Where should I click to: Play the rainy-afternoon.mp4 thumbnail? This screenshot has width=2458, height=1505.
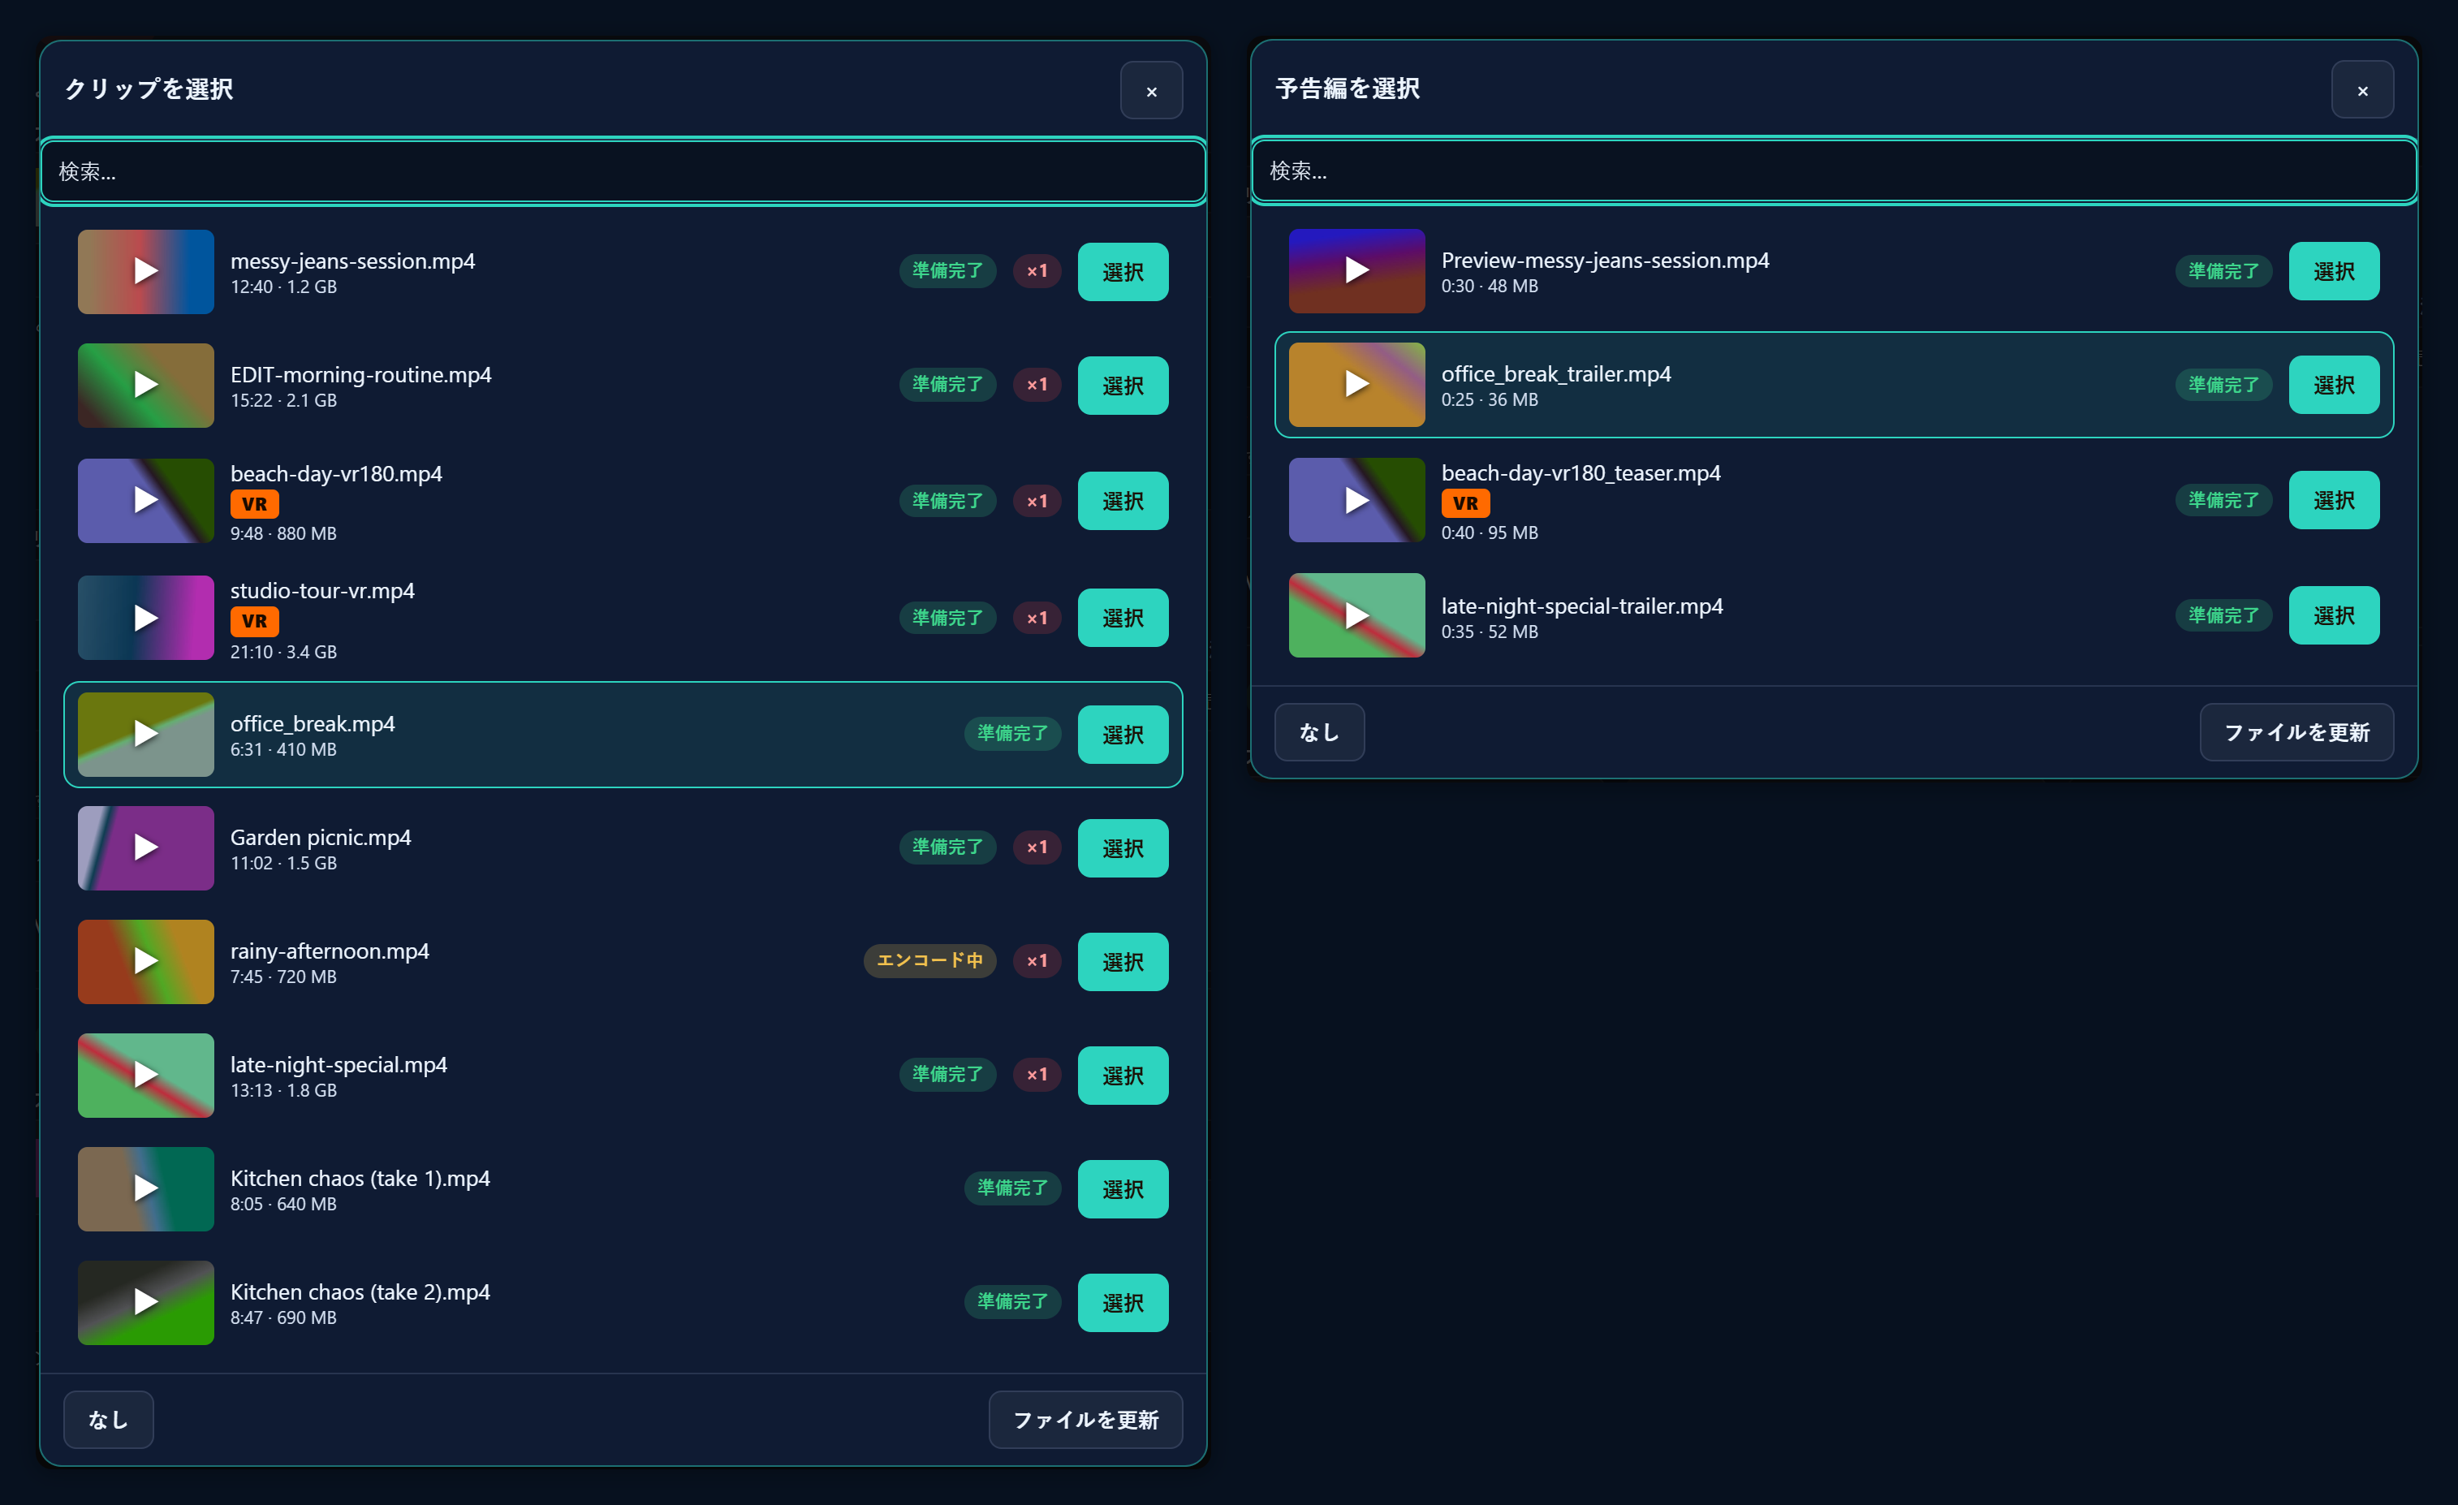pos(145,961)
